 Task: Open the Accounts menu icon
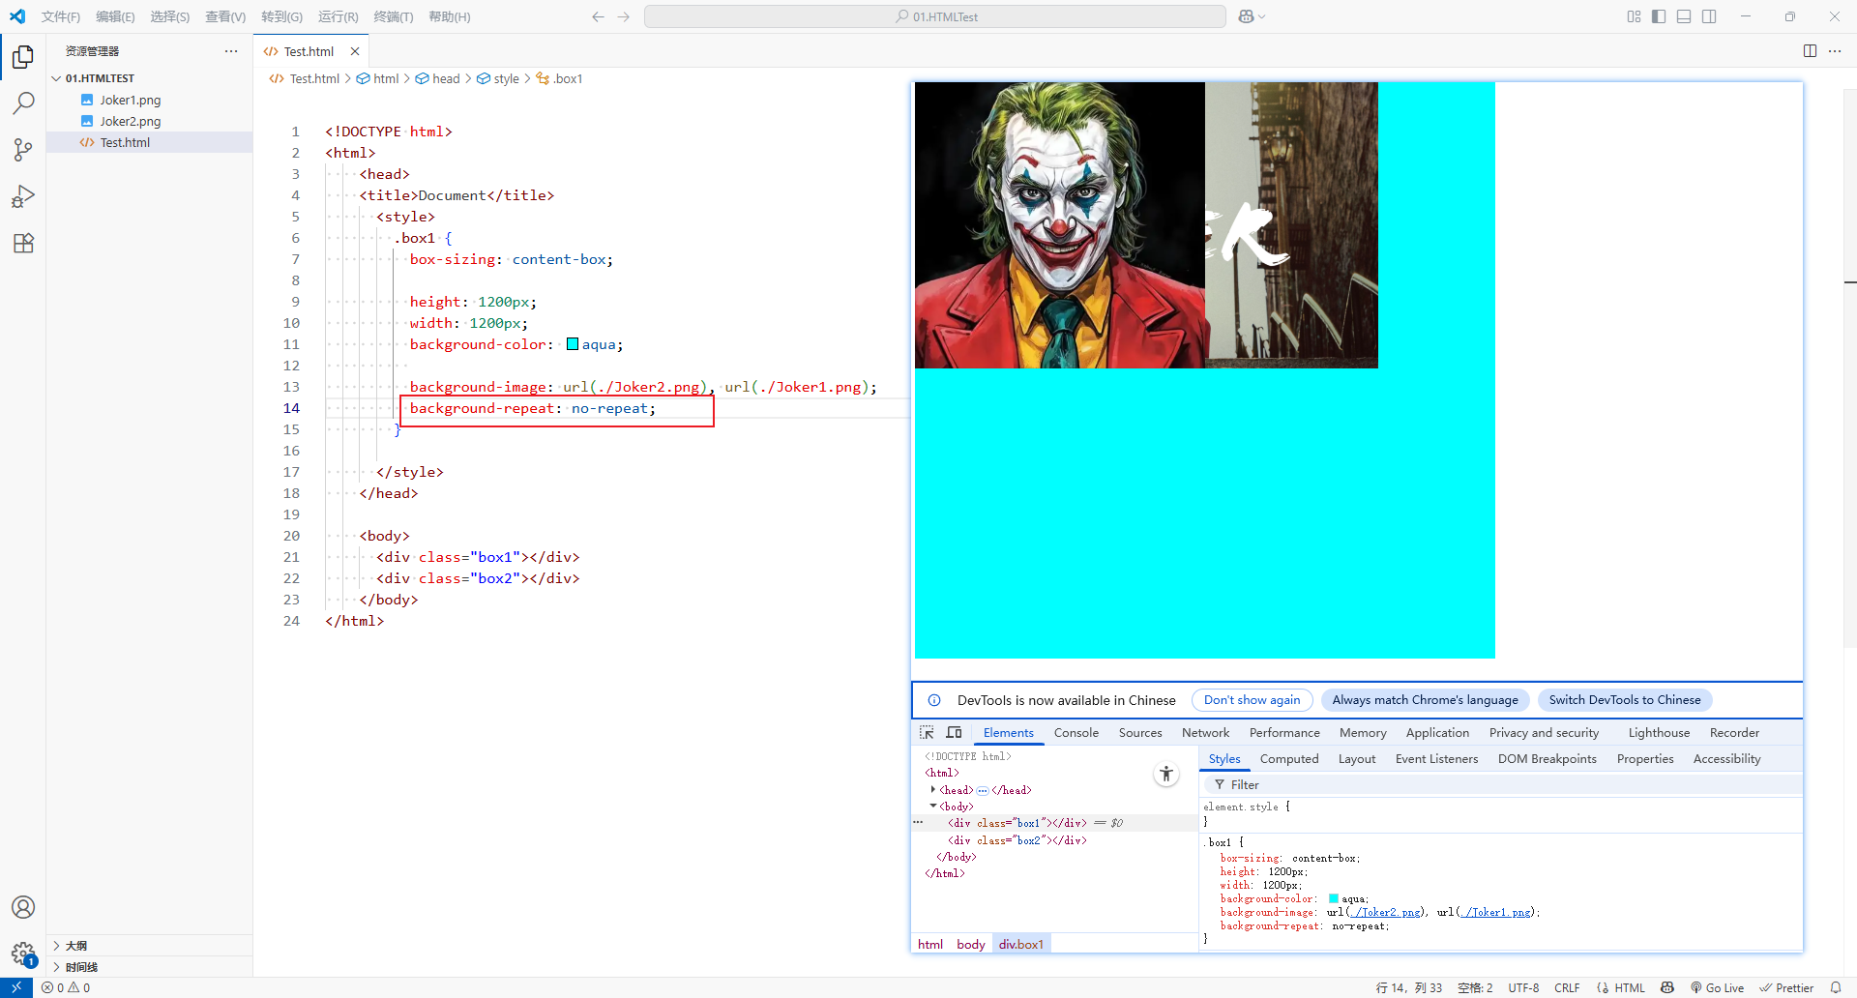23,907
